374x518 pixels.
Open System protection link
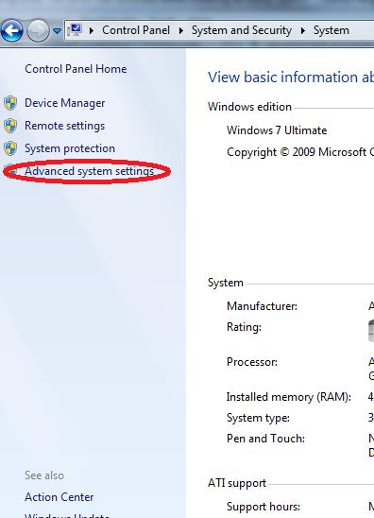(x=70, y=148)
